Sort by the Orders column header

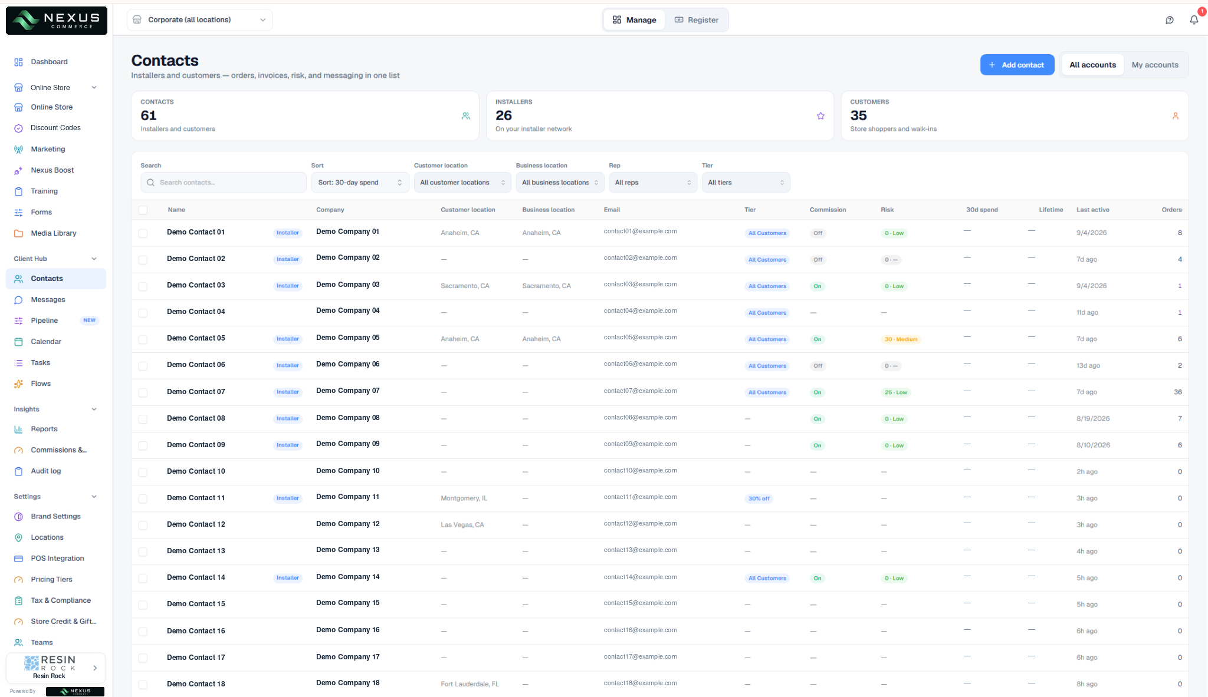1171,210
